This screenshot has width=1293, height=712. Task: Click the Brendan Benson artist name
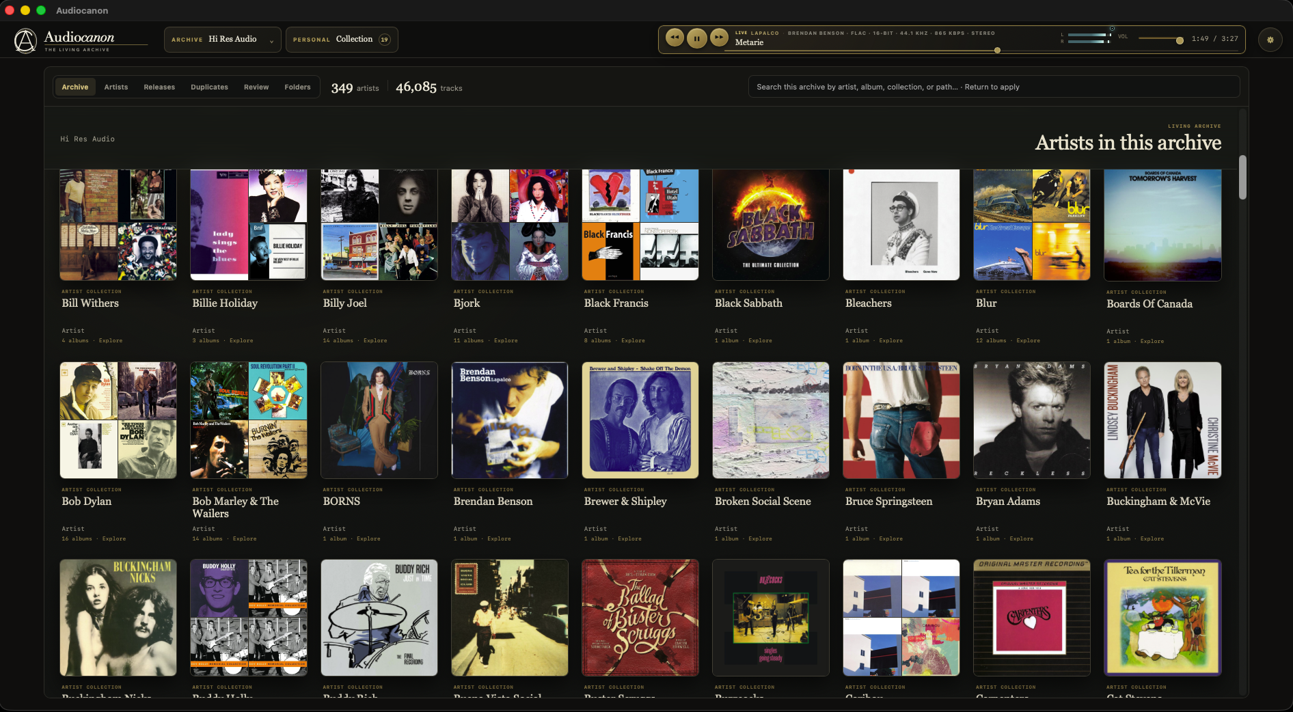493,502
